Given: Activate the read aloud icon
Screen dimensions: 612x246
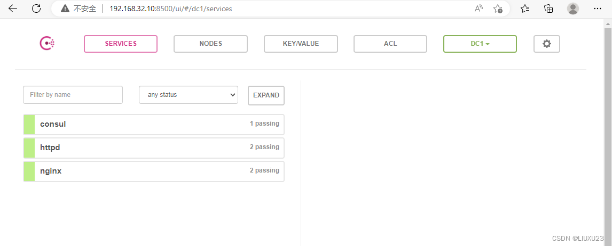Looking at the screenshot, I should (478, 9).
